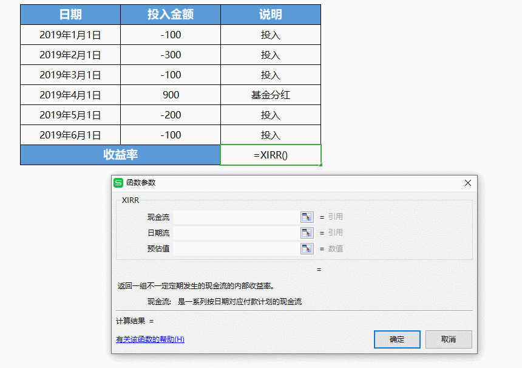Select the -100 cell for 2019年1月1日
Viewport: 522px width, 368px height.
pyautogui.click(x=171, y=35)
